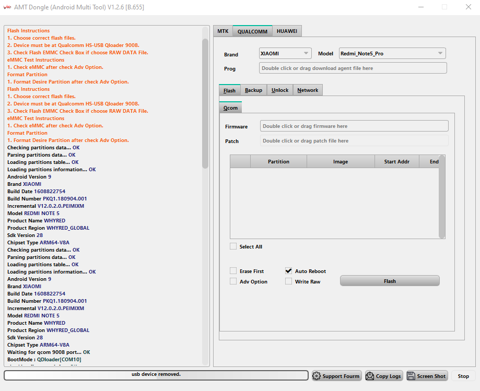This screenshot has height=391, width=480.
Task: Expand the Model dropdown Redmi_Note5_Pro
Action: 392,53
